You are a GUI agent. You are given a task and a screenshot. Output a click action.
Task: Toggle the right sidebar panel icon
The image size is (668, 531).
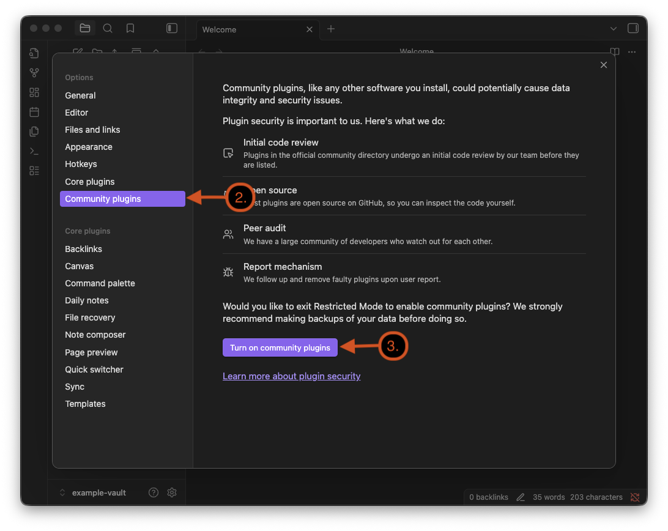[x=633, y=28]
